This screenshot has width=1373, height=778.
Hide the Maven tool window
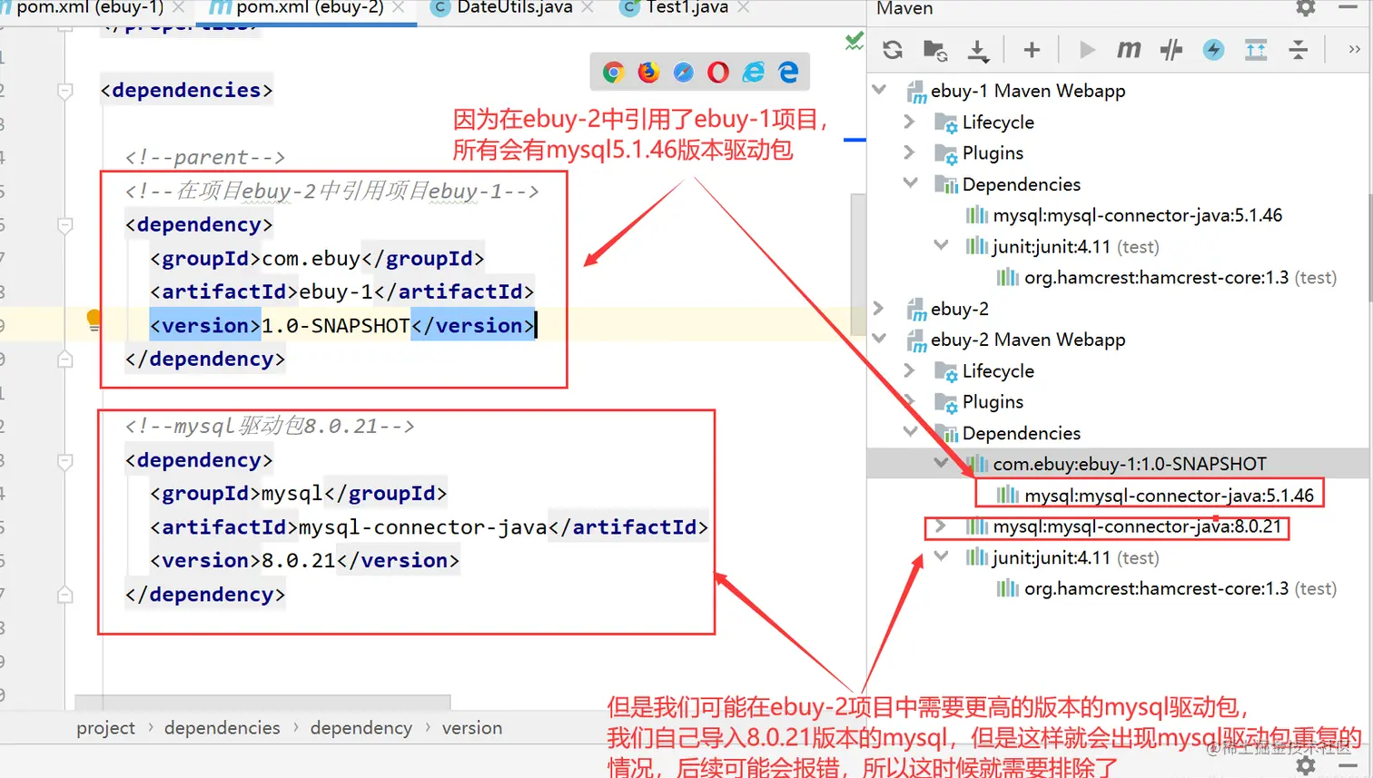(x=1348, y=7)
